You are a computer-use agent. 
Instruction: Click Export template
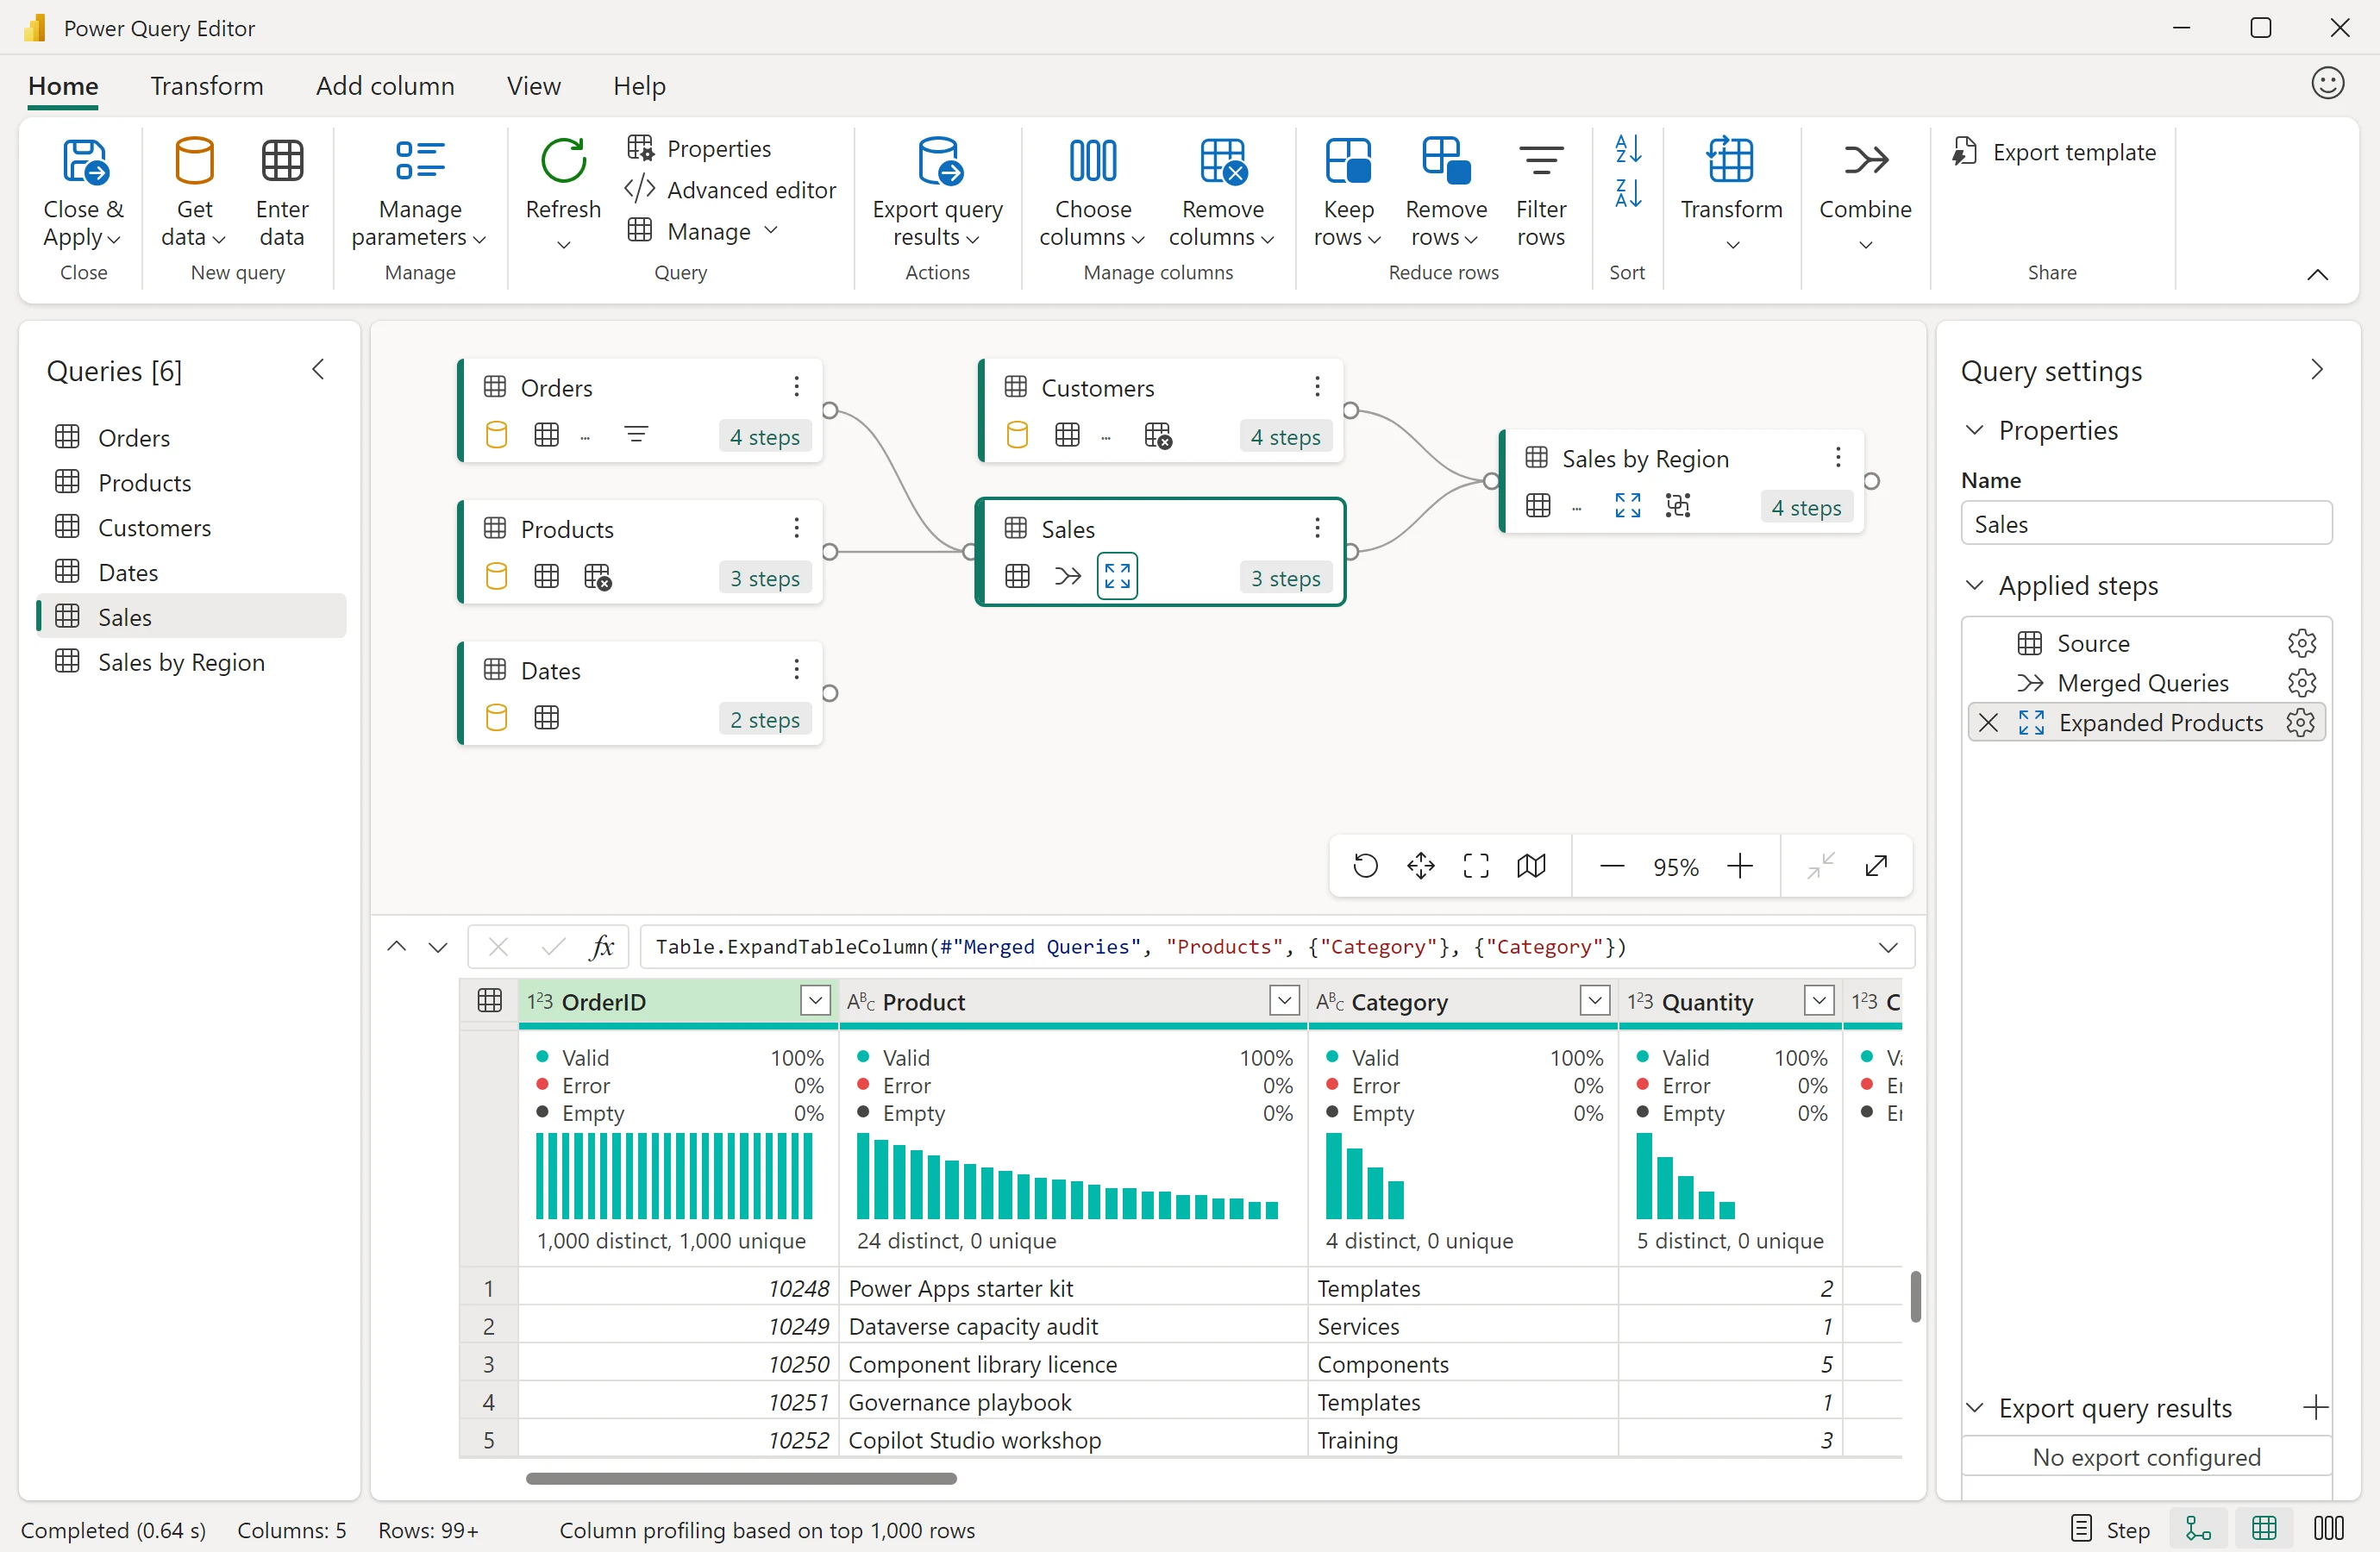coord(2056,152)
